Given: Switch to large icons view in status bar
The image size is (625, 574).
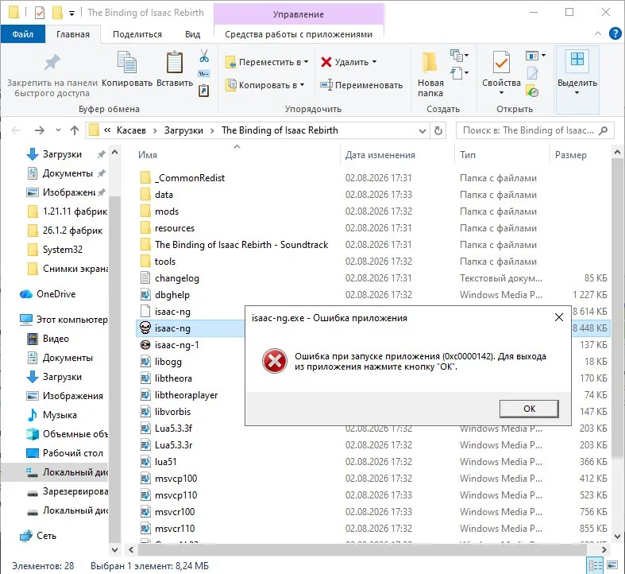Looking at the screenshot, I should click(612, 565).
